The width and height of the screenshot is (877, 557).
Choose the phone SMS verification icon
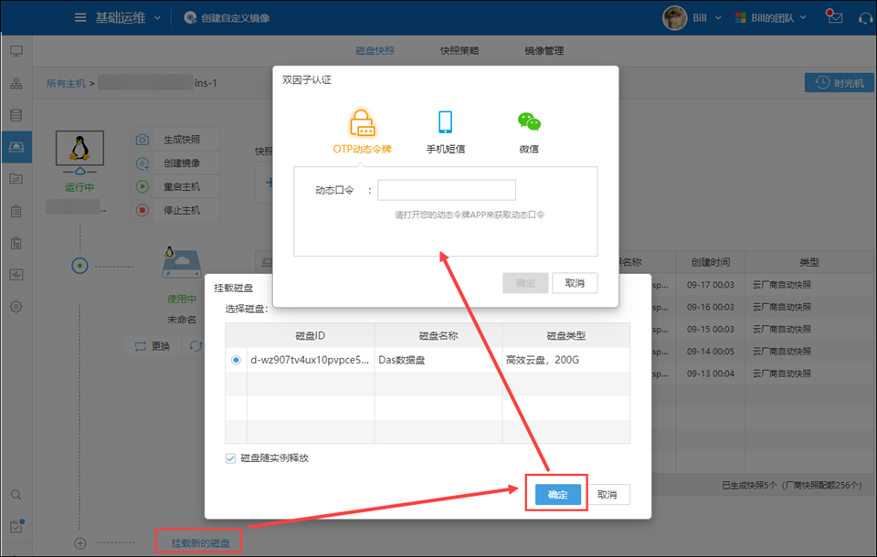445,122
